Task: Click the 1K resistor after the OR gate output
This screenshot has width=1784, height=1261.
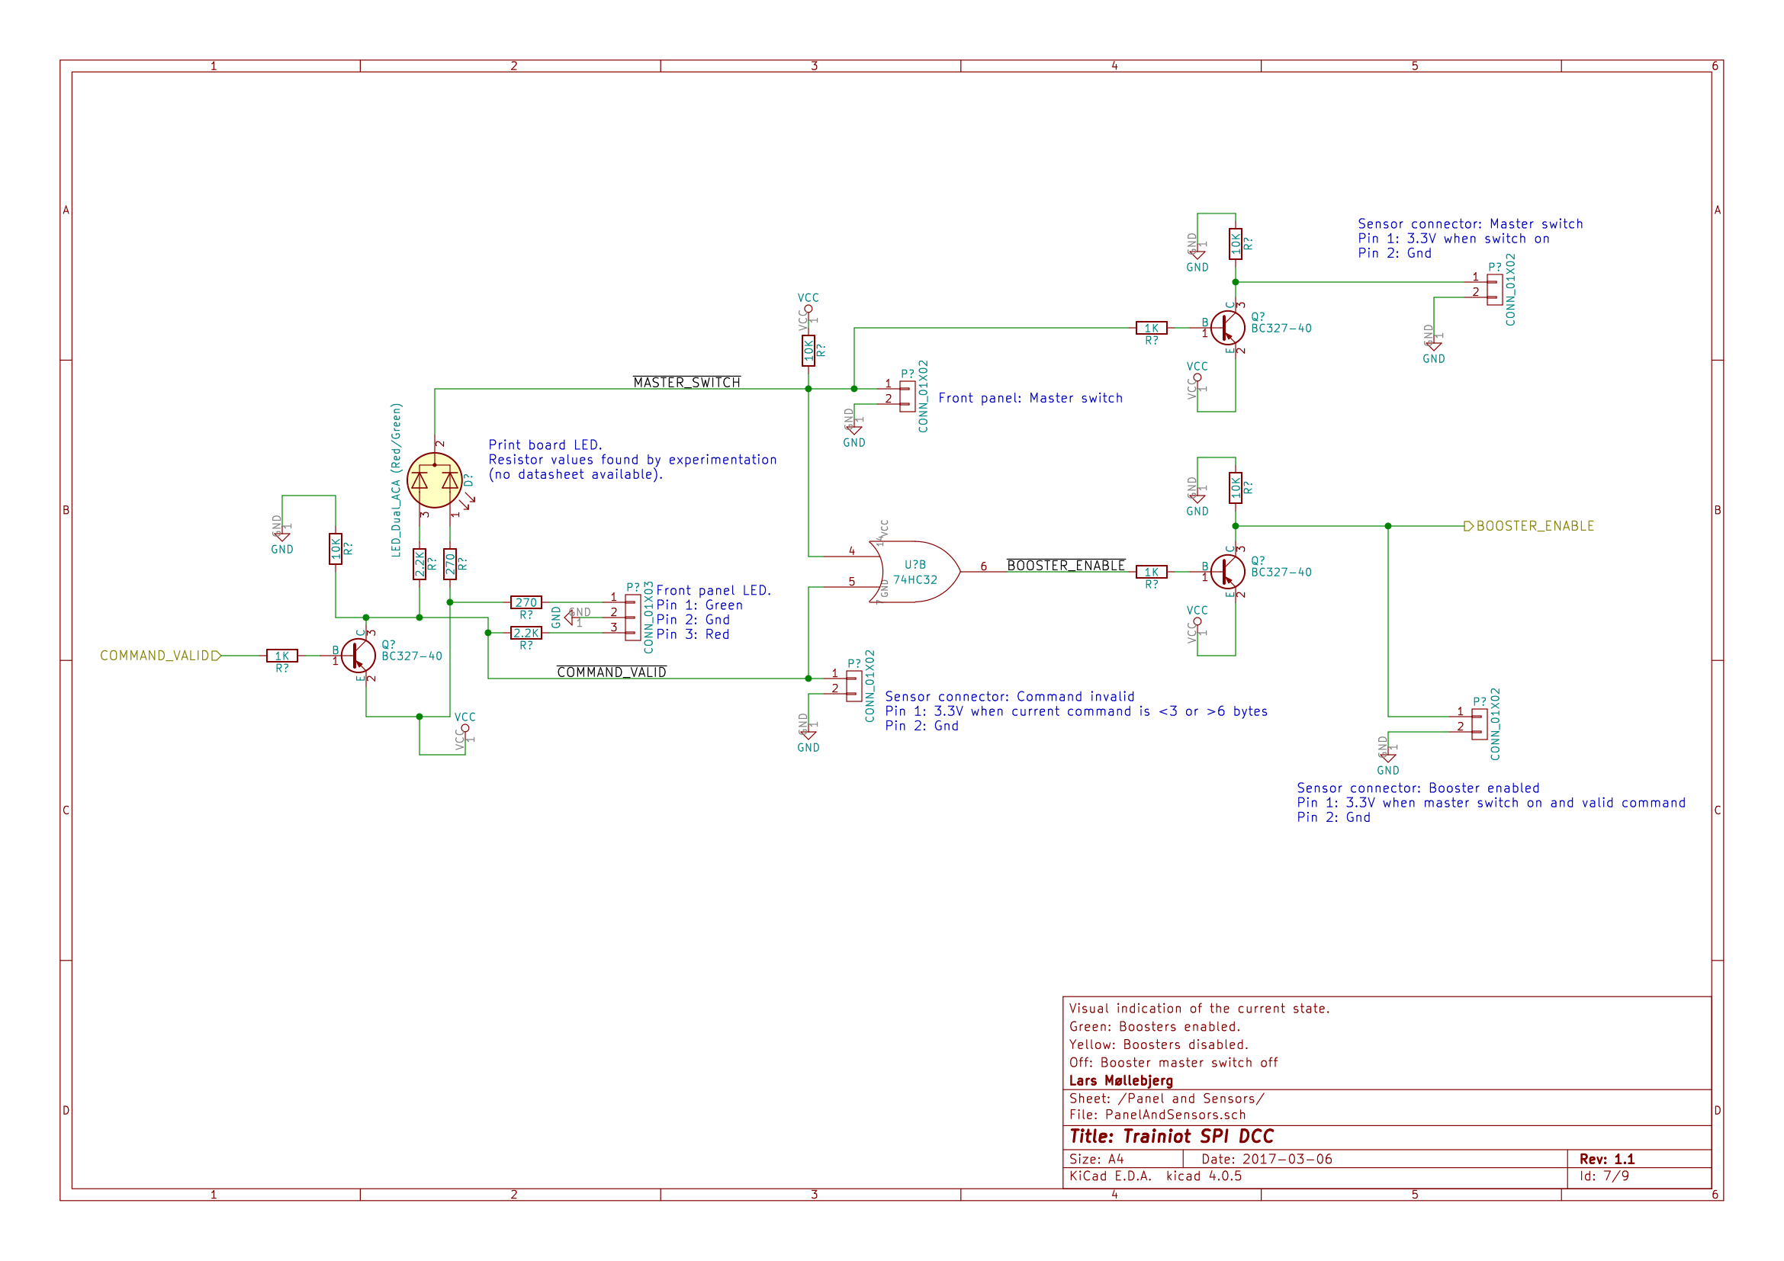Action: [x=1152, y=573]
